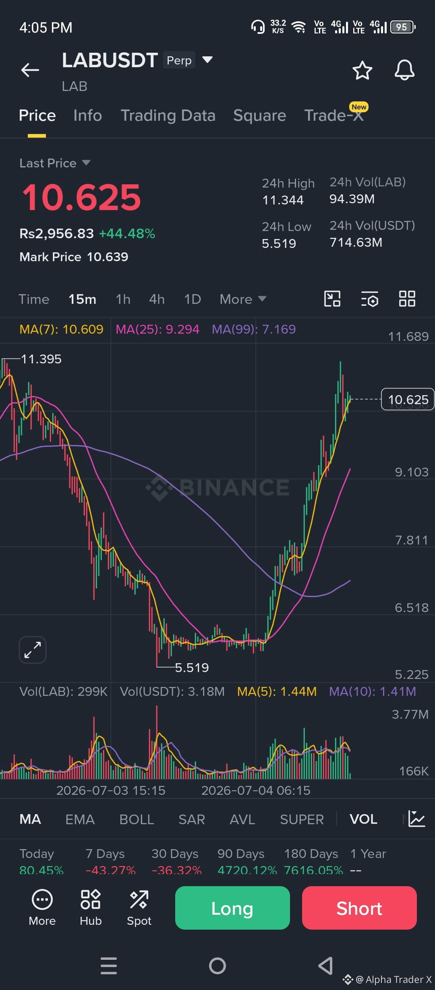The height and width of the screenshot is (990, 435).
Task: Open the chart drawing tools icon
Action: (332, 299)
